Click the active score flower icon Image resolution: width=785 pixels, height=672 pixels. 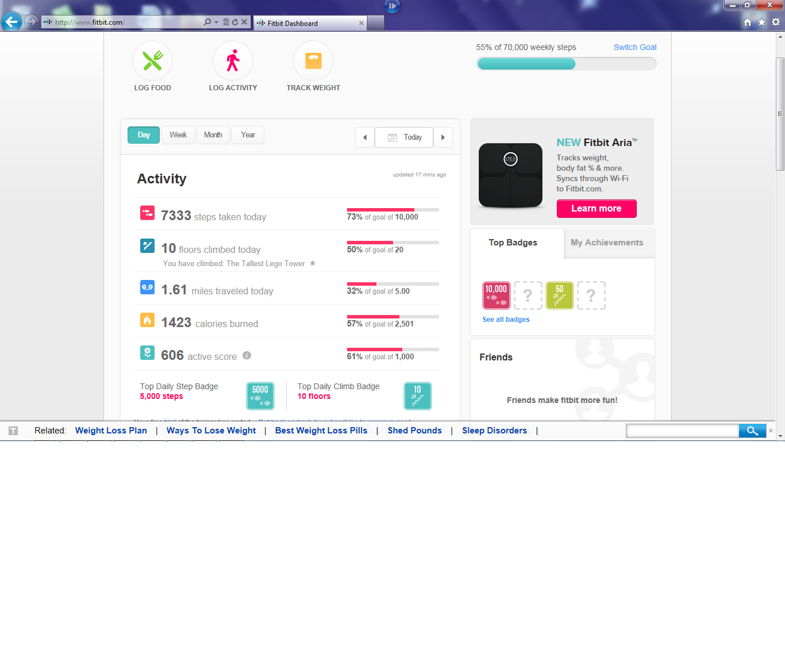click(x=147, y=352)
